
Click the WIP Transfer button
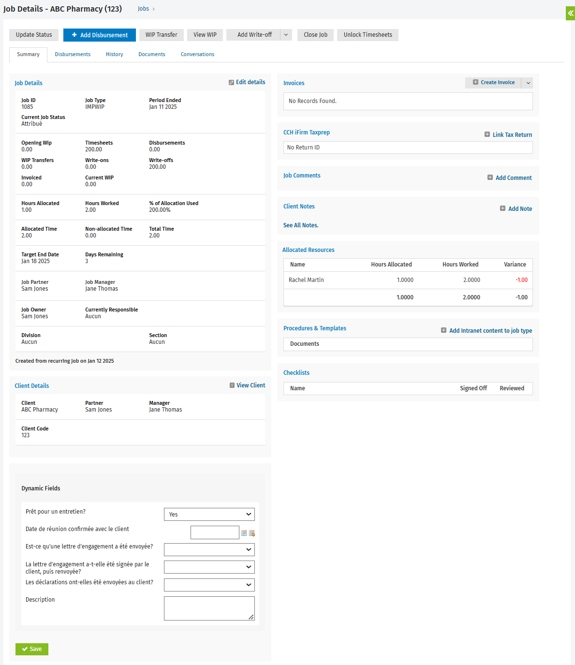[162, 35]
